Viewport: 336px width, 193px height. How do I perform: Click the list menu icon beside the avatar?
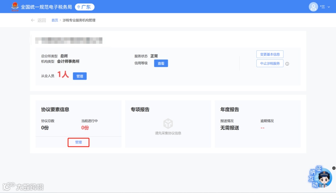coord(323,7)
